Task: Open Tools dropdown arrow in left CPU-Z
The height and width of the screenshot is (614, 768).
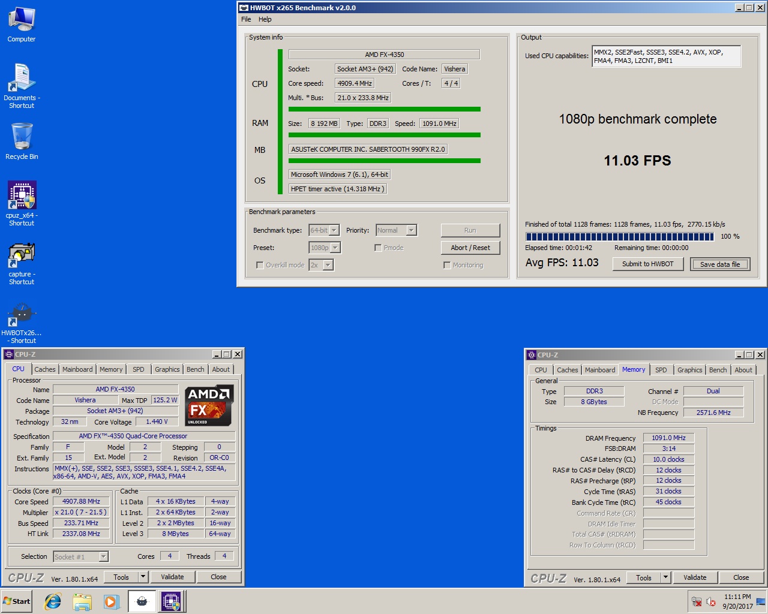Action: [x=143, y=577]
